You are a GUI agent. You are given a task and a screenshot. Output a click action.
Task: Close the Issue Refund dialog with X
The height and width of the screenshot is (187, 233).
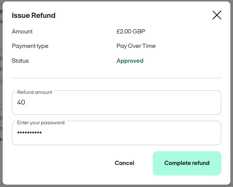(x=217, y=15)
